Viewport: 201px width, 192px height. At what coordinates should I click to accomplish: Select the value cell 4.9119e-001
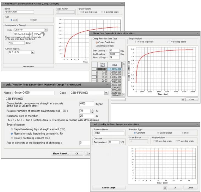tap(114, 72)
